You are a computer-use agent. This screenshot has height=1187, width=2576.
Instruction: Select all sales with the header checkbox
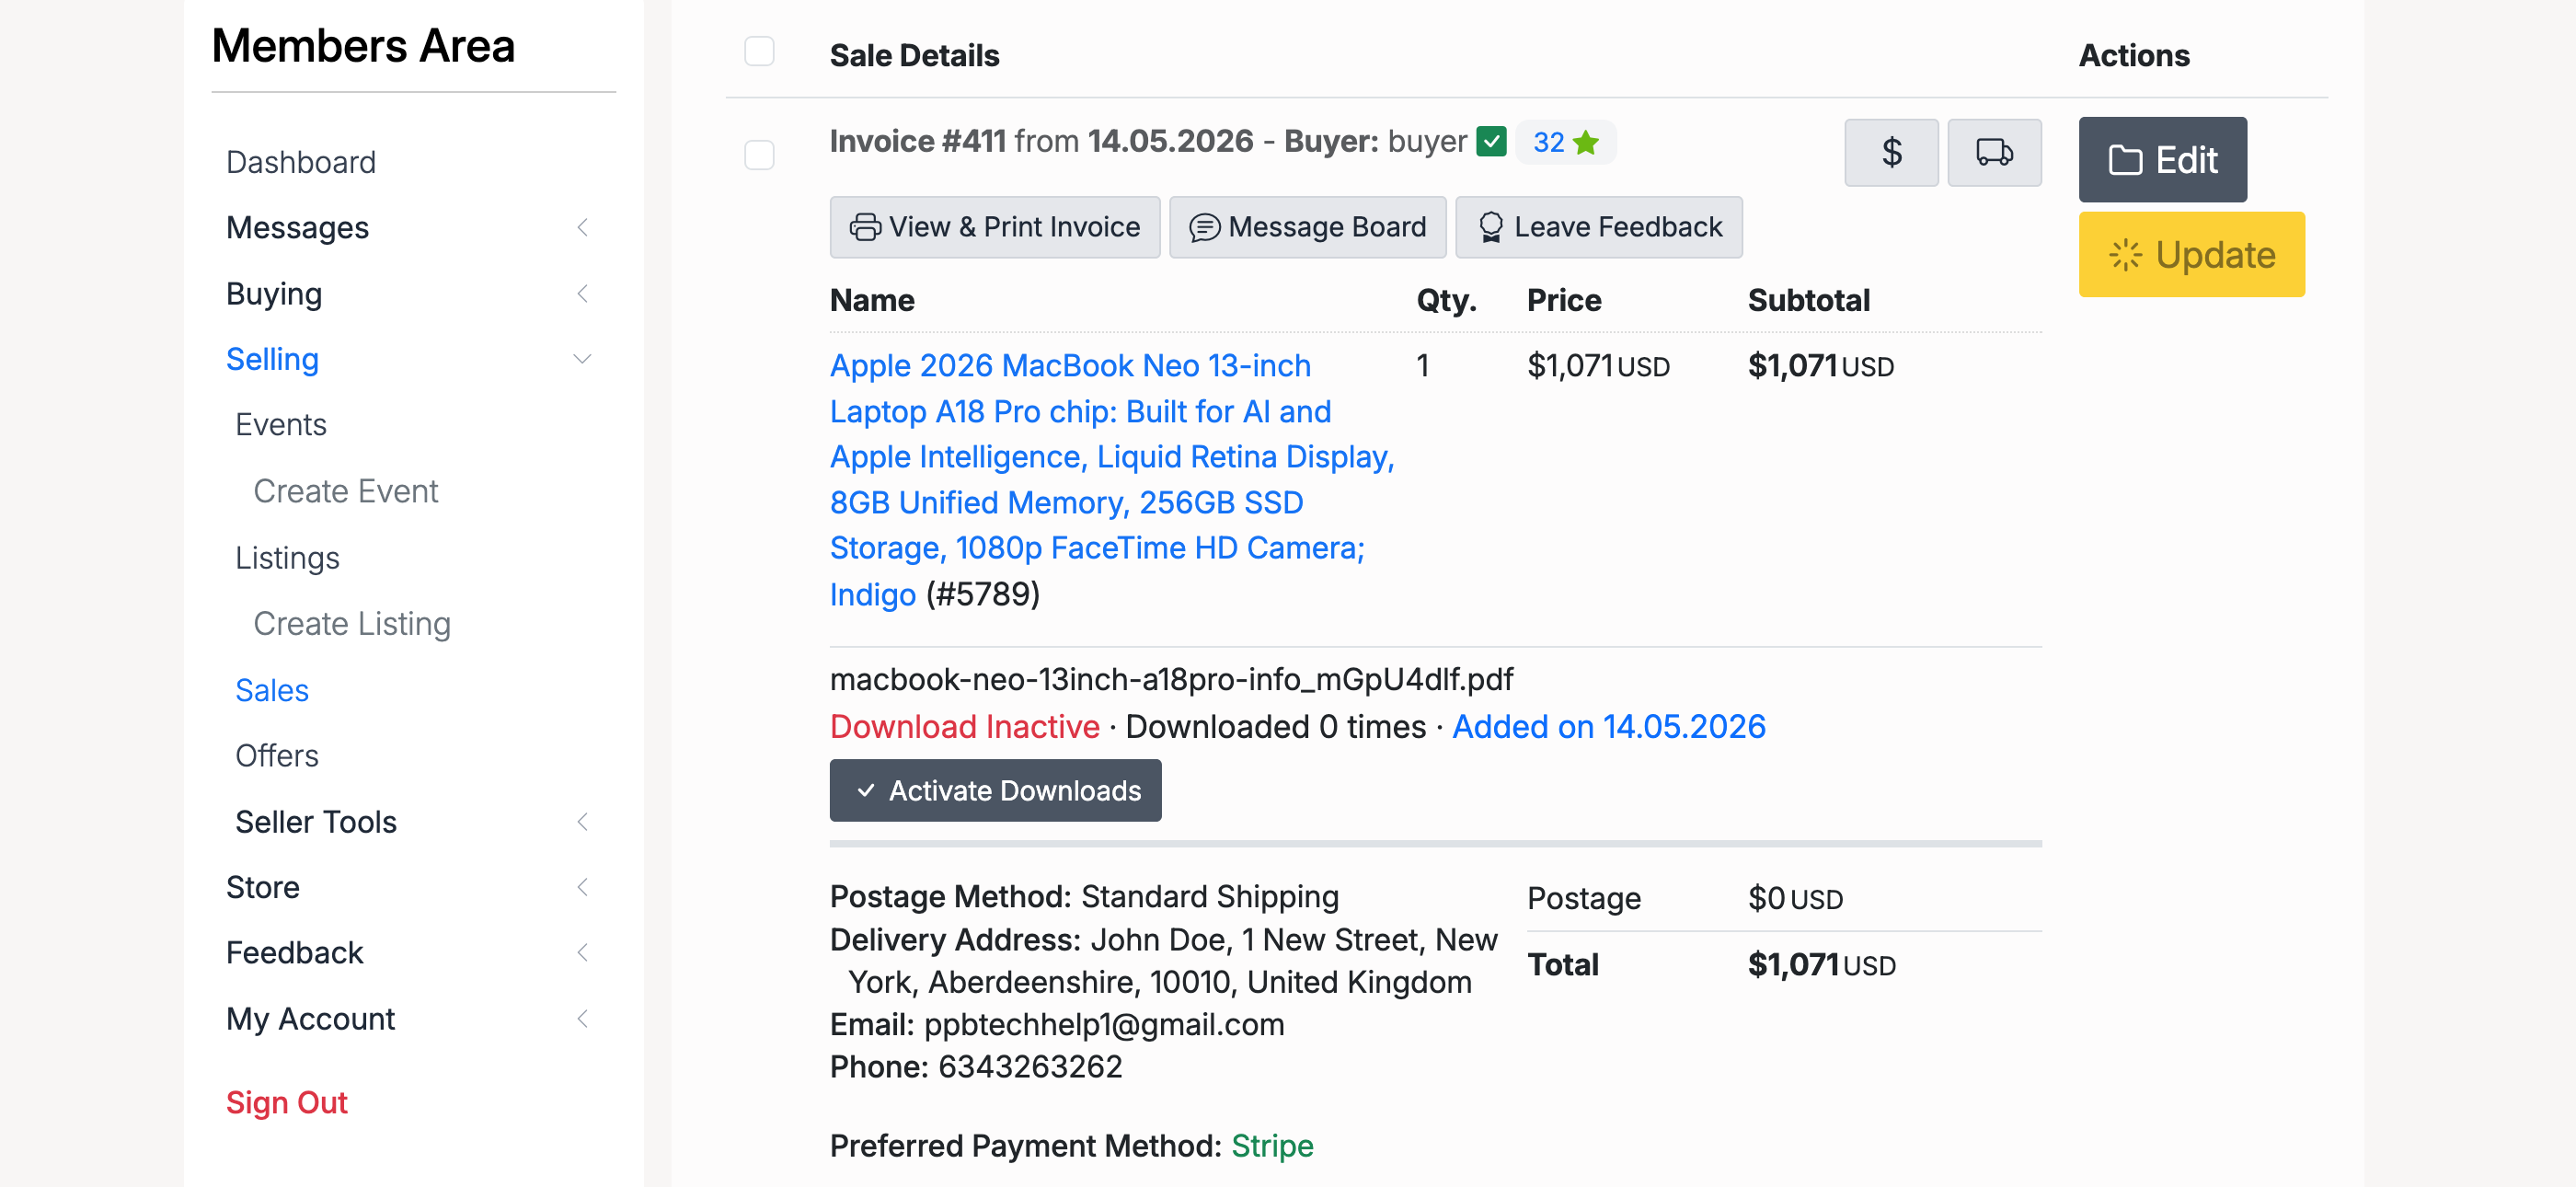[x=759, y=51]
